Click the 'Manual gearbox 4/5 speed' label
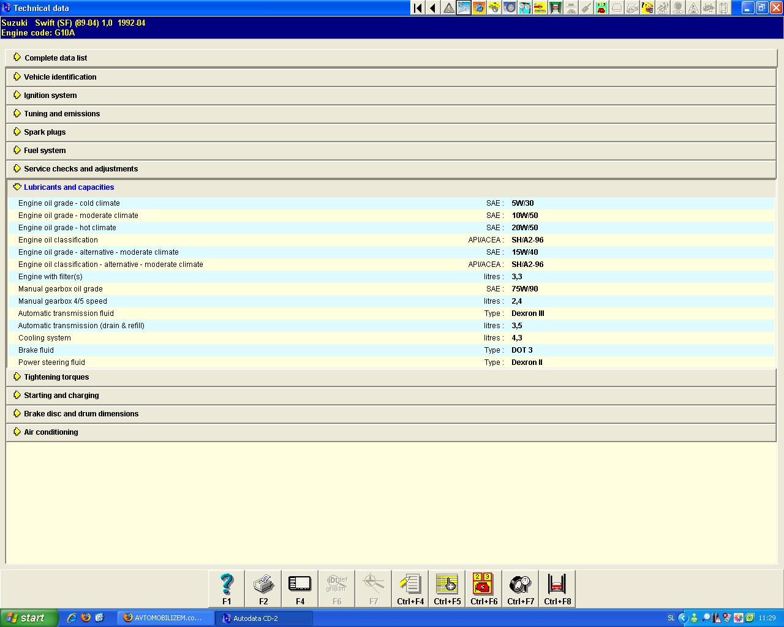 point(62,301)
